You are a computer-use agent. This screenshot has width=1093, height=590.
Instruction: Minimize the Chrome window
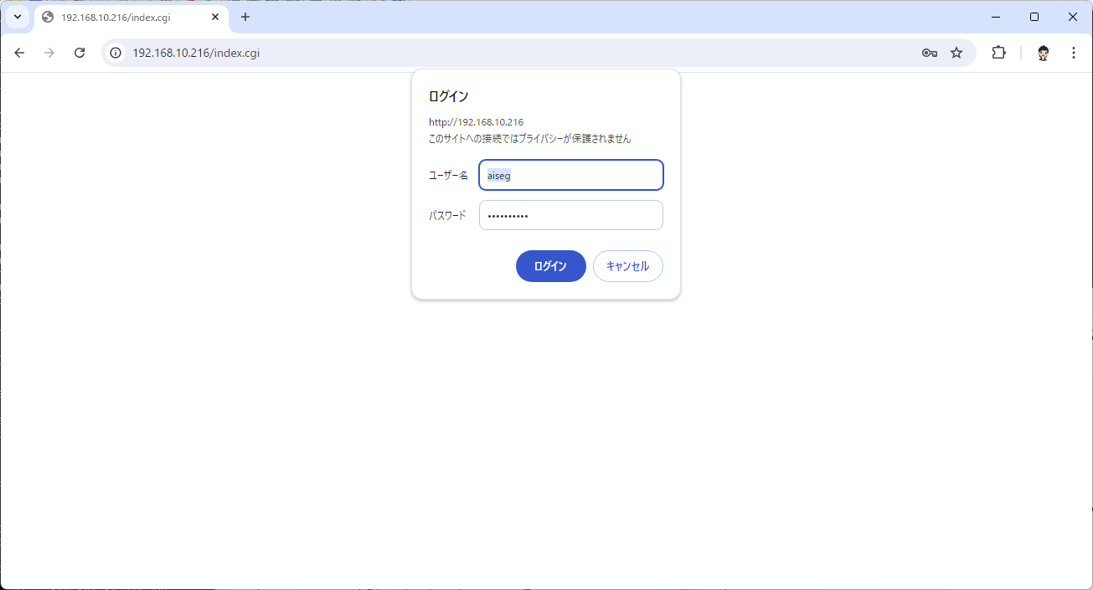tap(996, 17)
